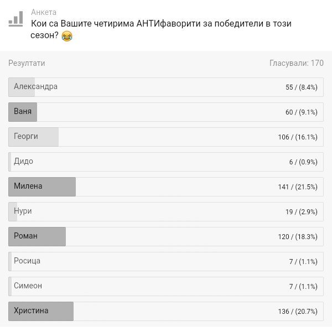Click the 106 / (16.1%) vote count
Screen dimensions: 332x331
coord(298,137)
